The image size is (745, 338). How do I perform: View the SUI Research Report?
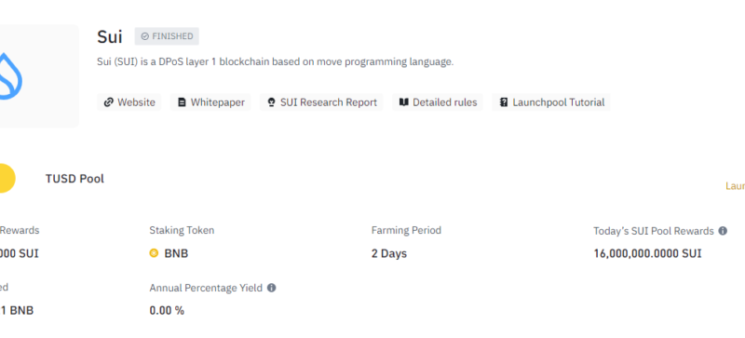click(x=321, y=102)
